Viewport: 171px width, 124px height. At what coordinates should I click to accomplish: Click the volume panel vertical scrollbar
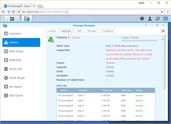(x=165, y=63)
